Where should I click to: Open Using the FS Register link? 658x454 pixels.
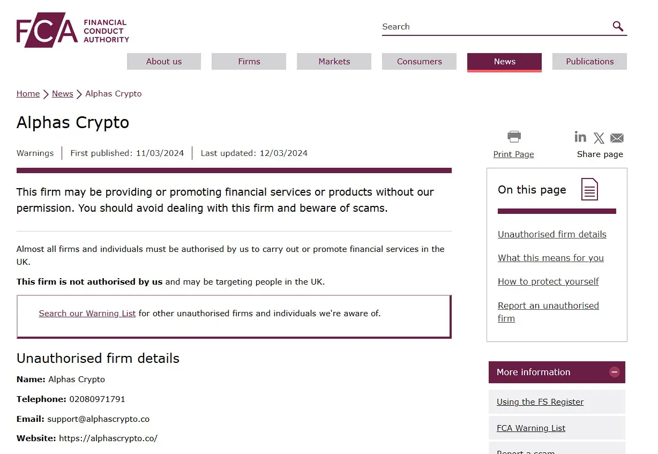(x=540, y=402)
